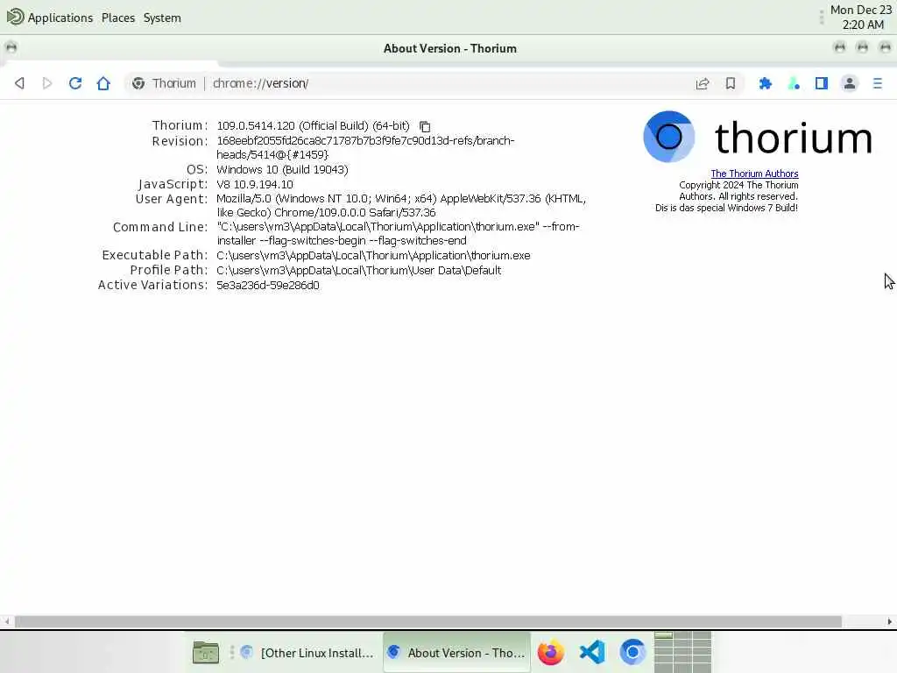This screenshot has width=897, height=673.
Task: Click the OS value Windows 10
Action: coord(282,170)
